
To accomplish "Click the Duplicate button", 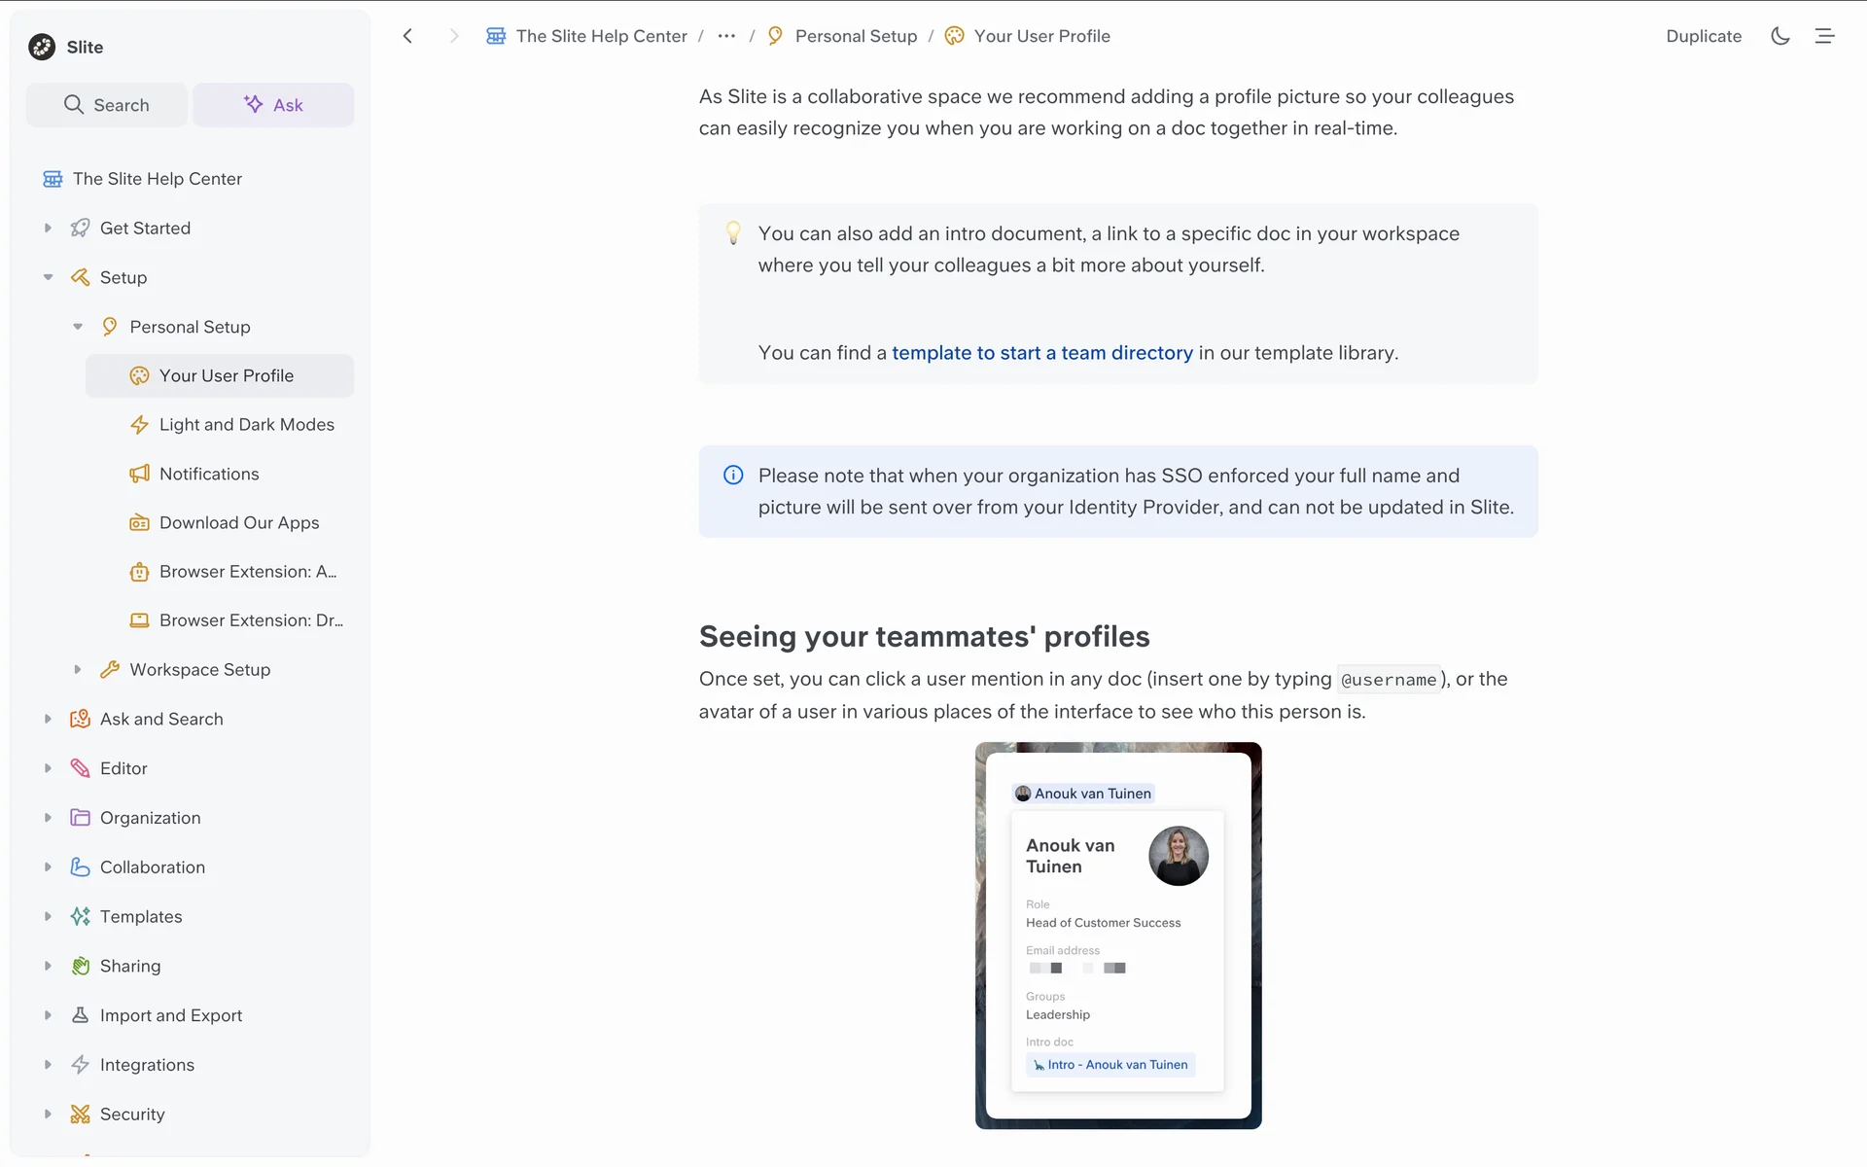I will [1703, 36].
